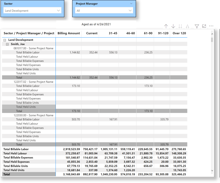Open the Sector dropdown showing Land Development
This screenshot has height=183, width=220.
32,11
